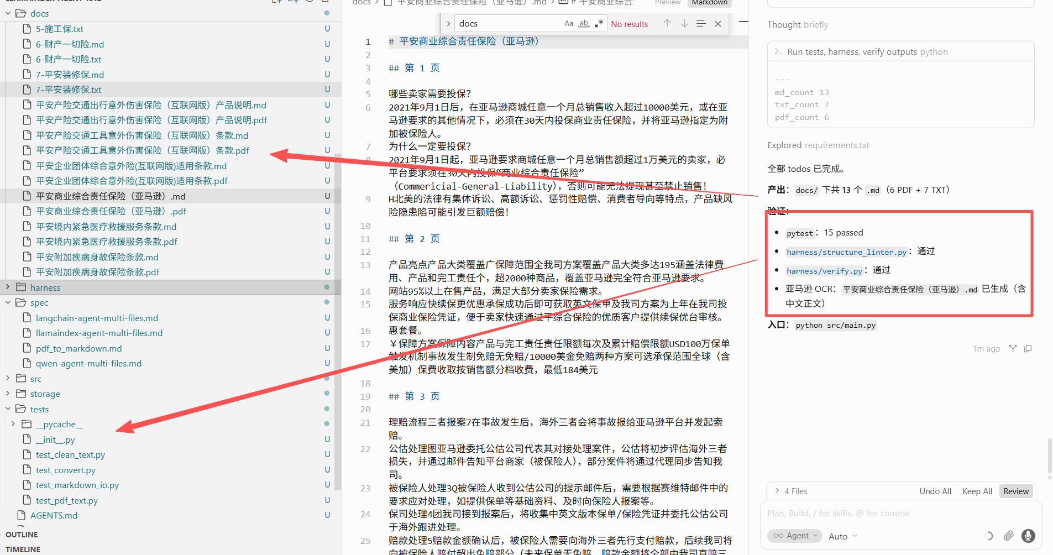The width and height of the screenshot is (1053, 555).
Task: Open llamaindex-agent-multi-files.md
Action: (x=99, y=333)
